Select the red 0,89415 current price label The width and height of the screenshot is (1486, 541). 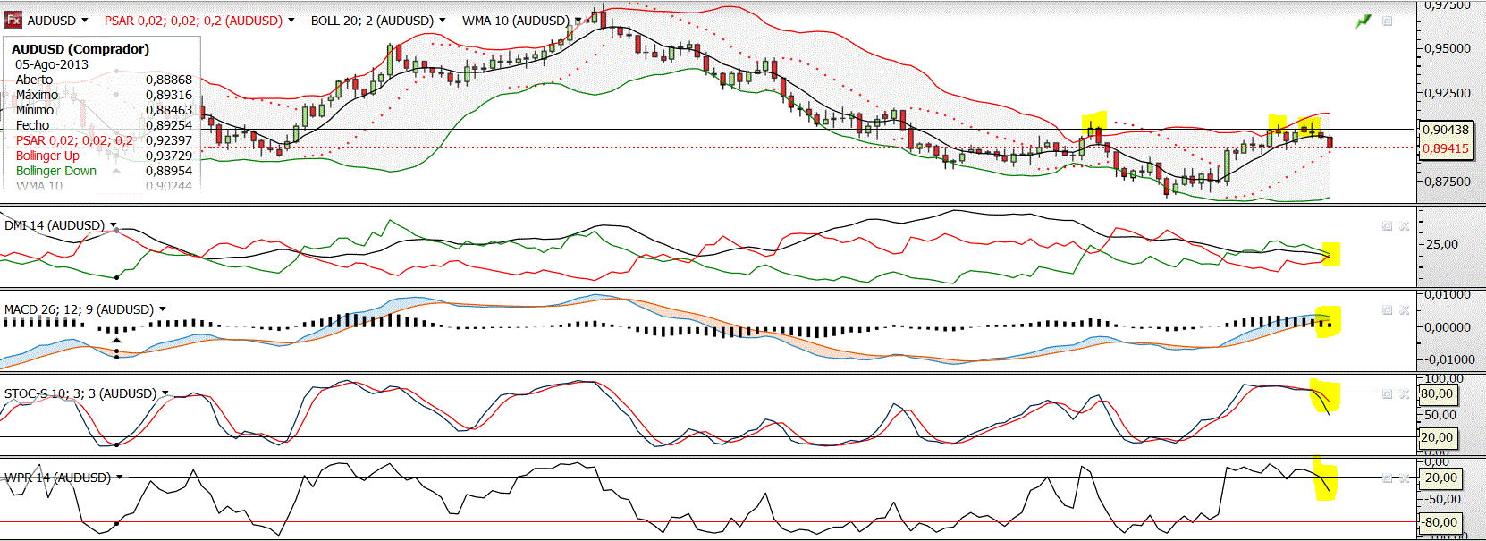[1446, 148]
